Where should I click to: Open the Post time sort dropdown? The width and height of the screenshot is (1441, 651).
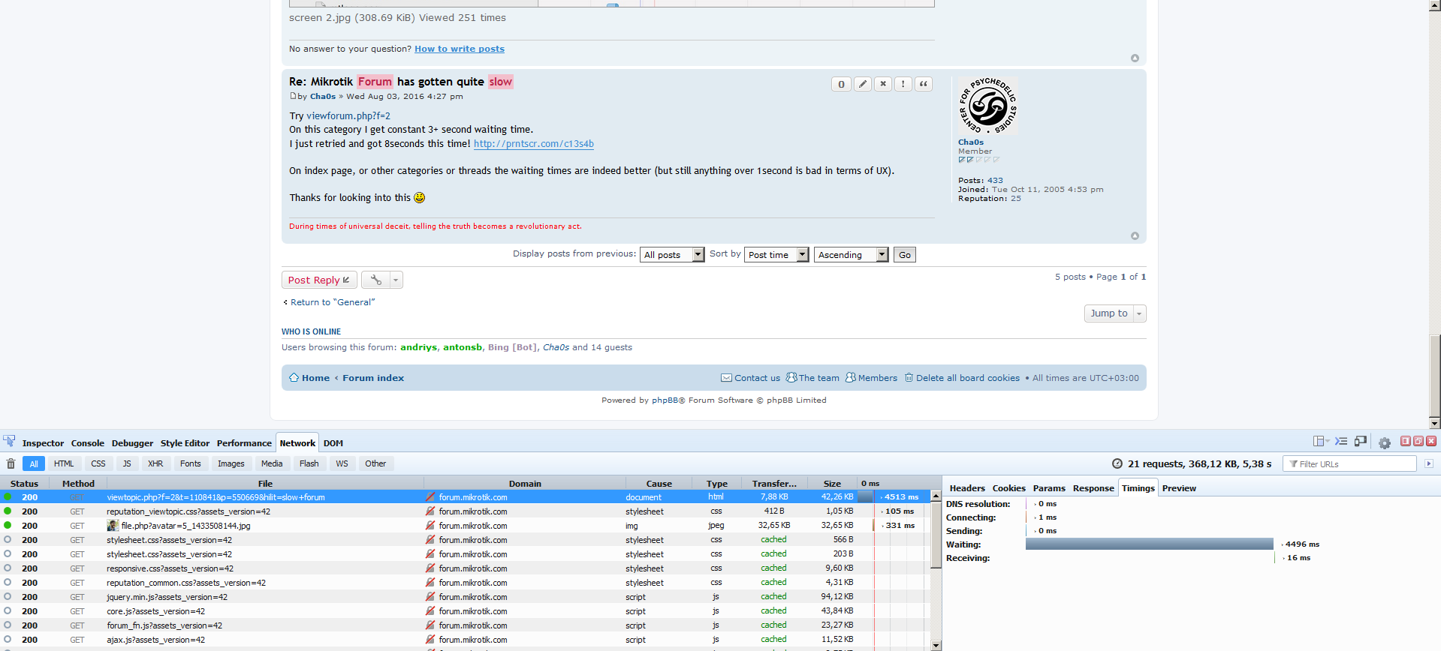click(x=776, y=255)
